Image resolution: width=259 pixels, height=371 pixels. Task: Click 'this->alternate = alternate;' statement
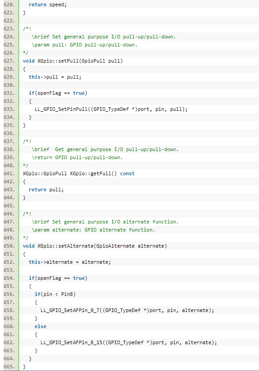(70, 262)
